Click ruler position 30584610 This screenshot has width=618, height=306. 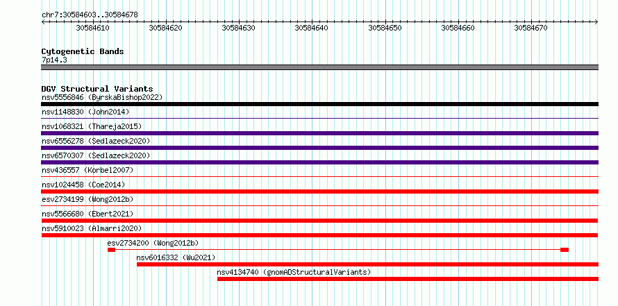[x=92, y=28]
